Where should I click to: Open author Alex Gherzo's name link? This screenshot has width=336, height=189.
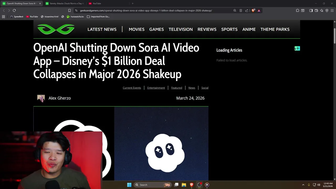[x=60, y=98]
